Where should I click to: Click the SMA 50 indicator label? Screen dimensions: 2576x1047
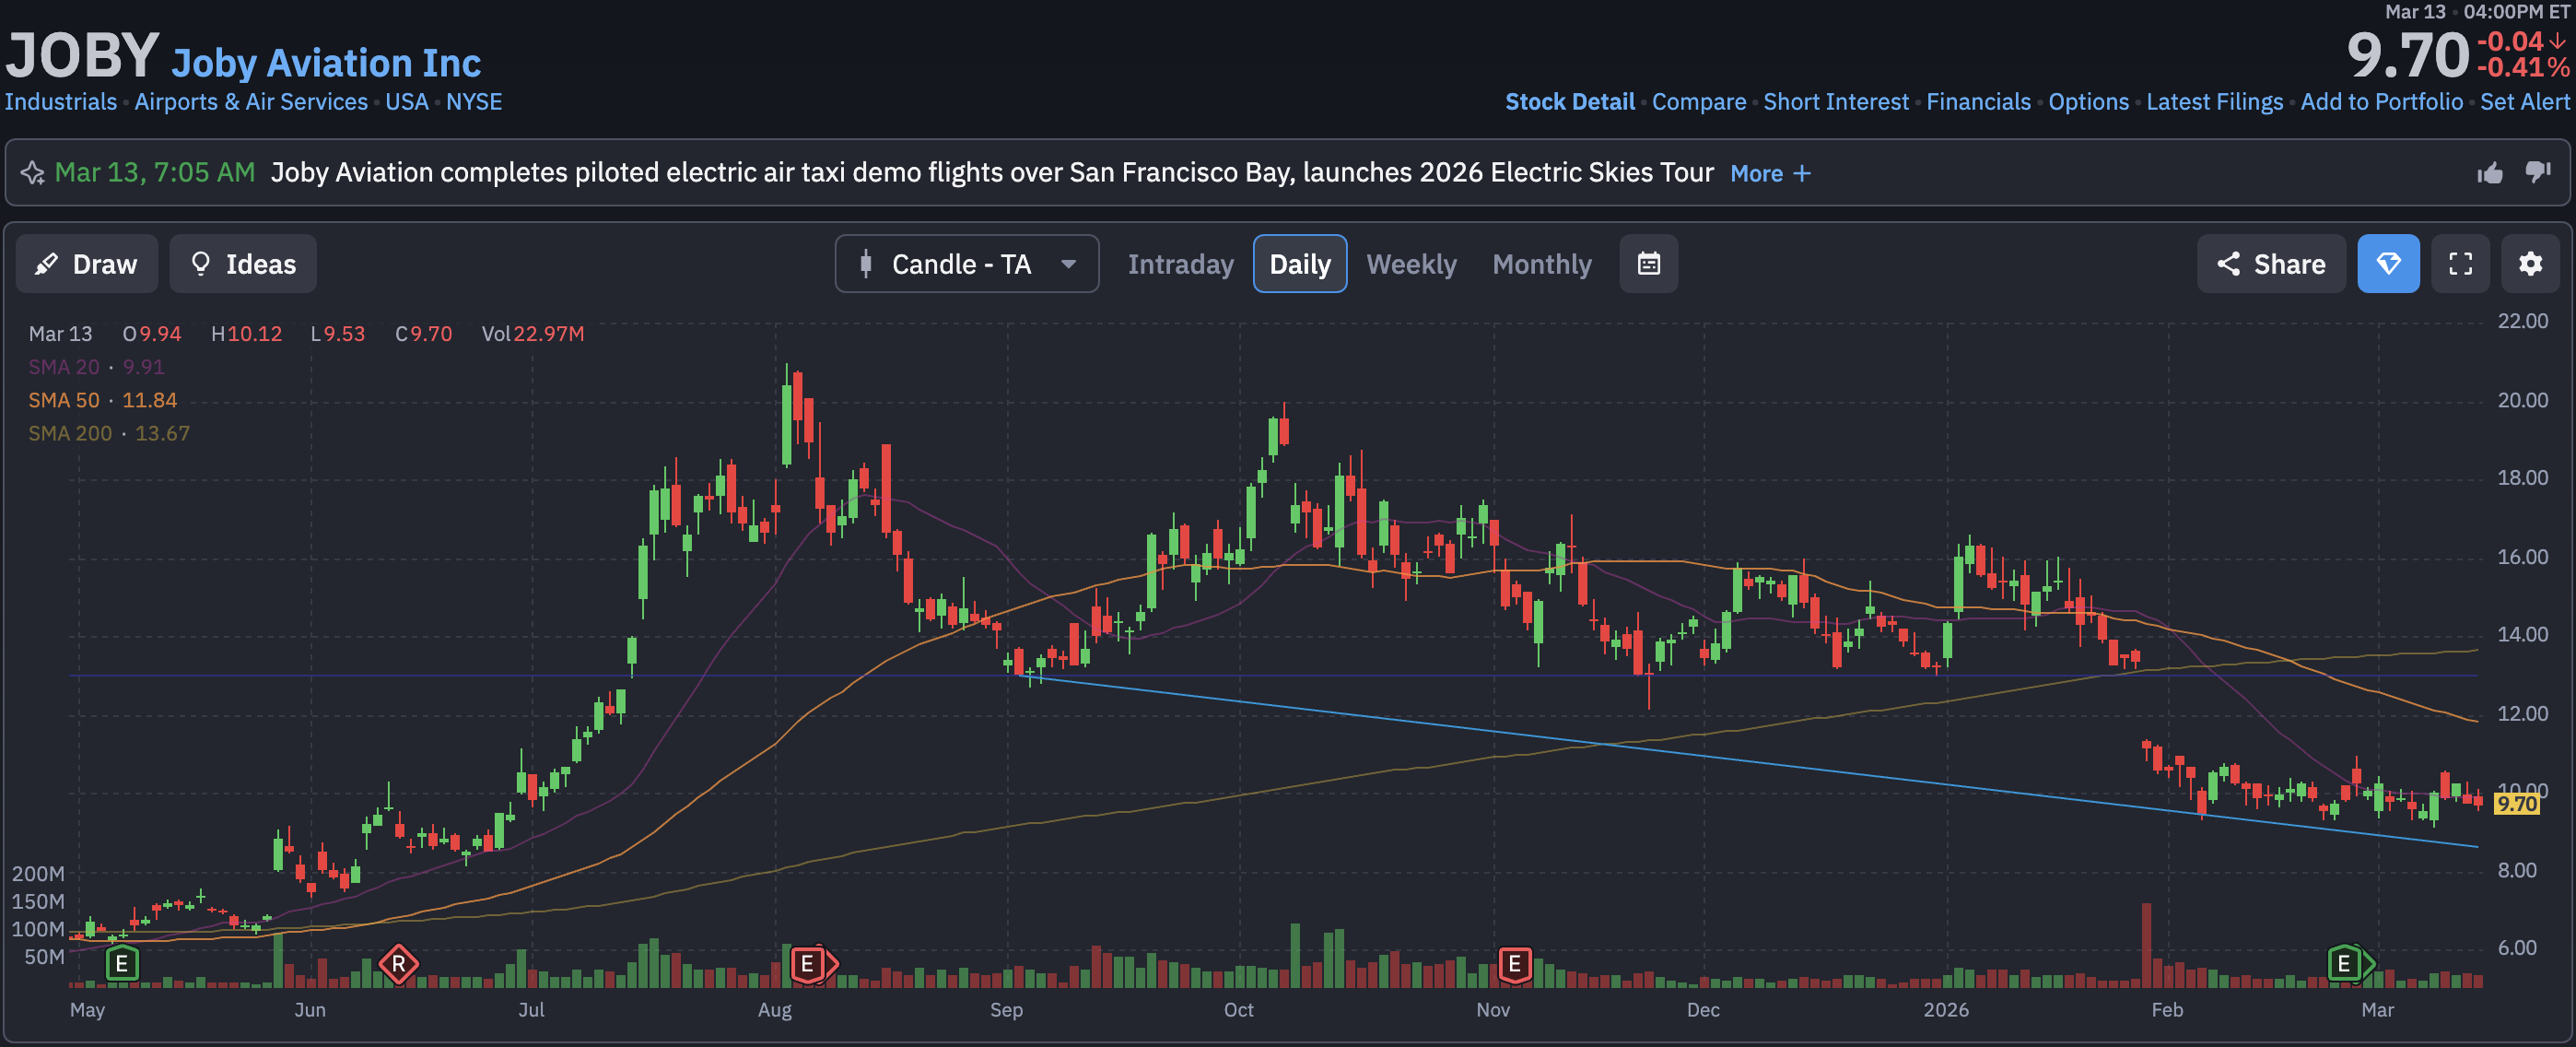tap(64, 400)
